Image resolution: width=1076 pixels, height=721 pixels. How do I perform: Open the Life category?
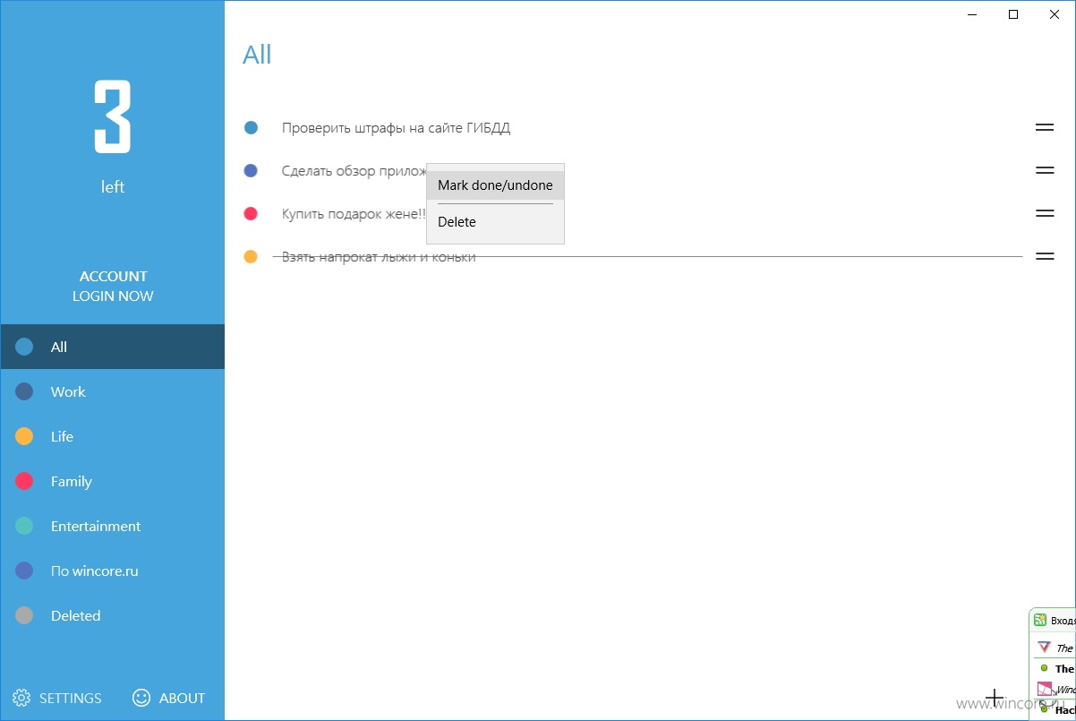[113, 436]
